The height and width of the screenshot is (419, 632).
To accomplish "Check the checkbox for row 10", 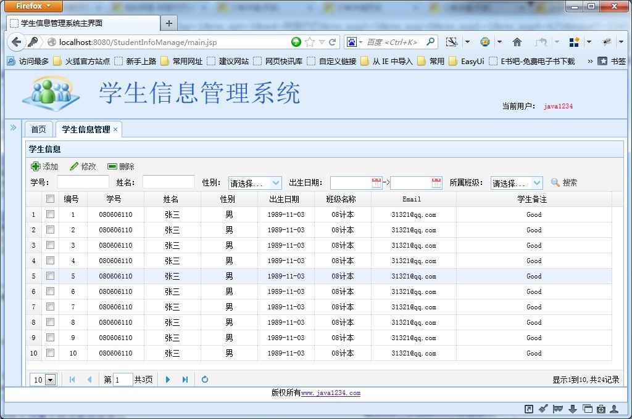I will [x=51, y=352].
